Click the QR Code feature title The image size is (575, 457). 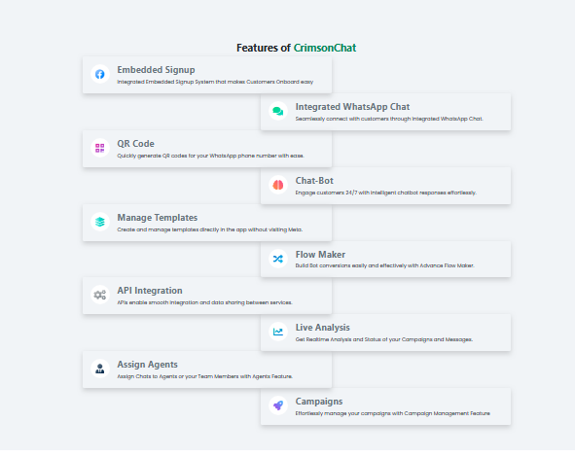[x=135, y=144]
